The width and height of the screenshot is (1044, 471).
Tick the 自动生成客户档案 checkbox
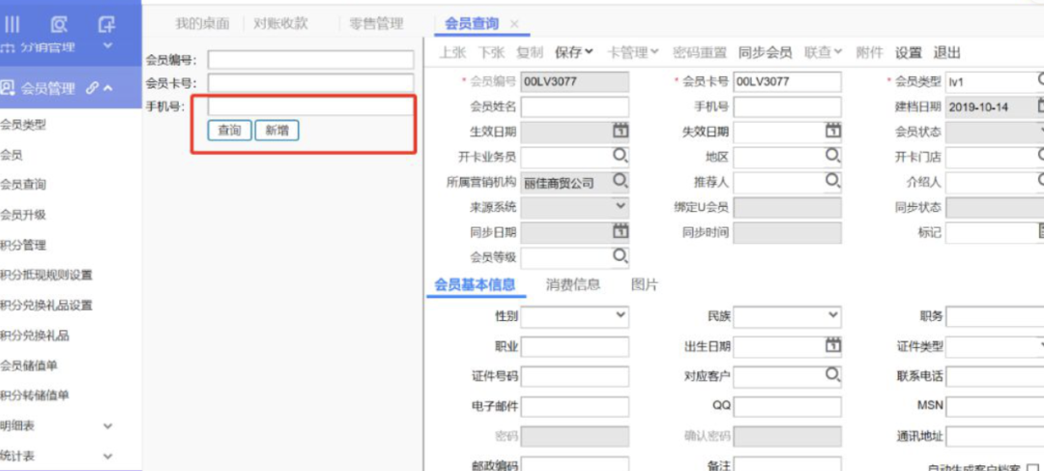pyautogui.click(x=1033, y=468)
